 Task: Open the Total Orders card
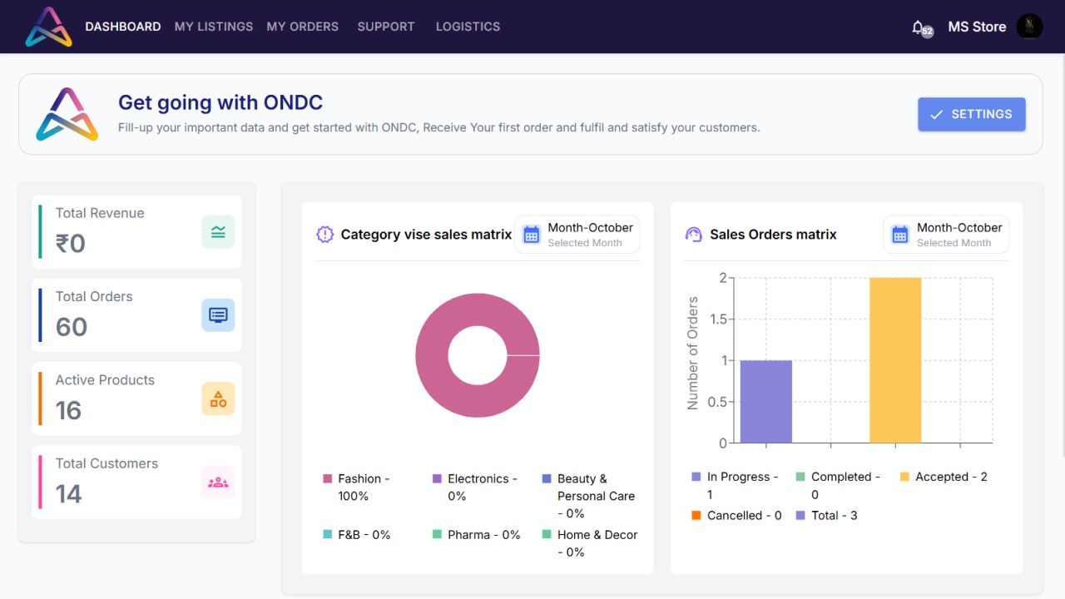[136, 315]
